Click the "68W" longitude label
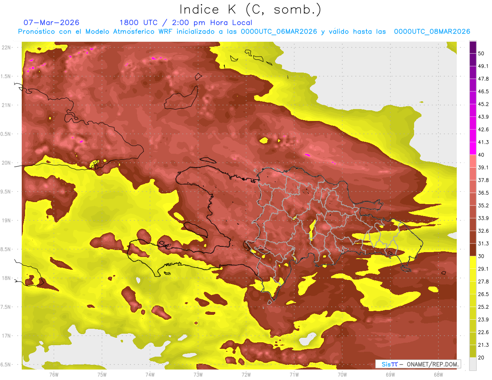 click(x=438, y=374)
